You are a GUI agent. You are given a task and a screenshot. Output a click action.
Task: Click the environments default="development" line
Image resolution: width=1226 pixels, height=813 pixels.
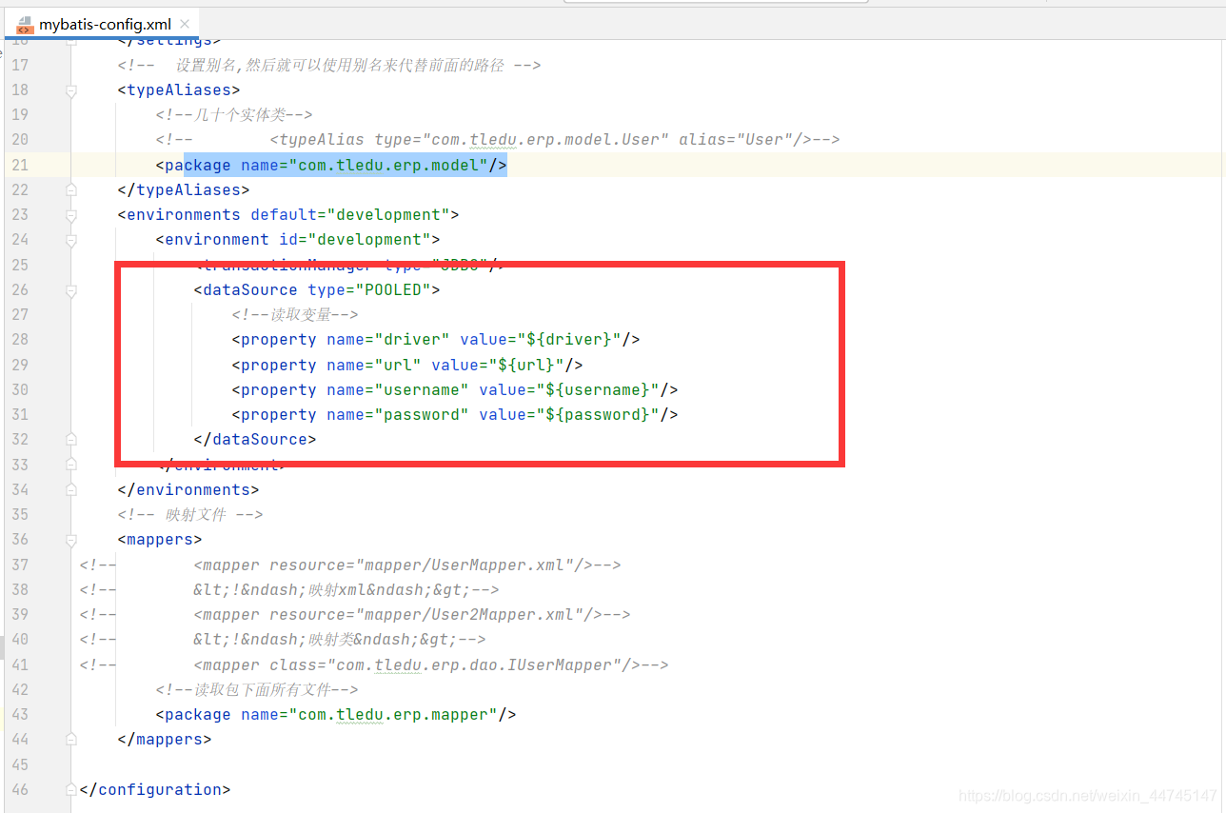click(x=288, y=214)
